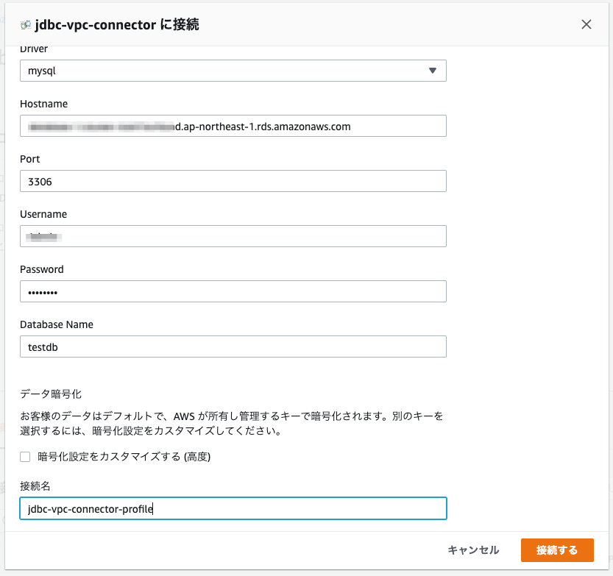Click the connector icon beside the jdbc-vpc-connector title
This screenshot has width=613, height=576.
coord(26,25)
